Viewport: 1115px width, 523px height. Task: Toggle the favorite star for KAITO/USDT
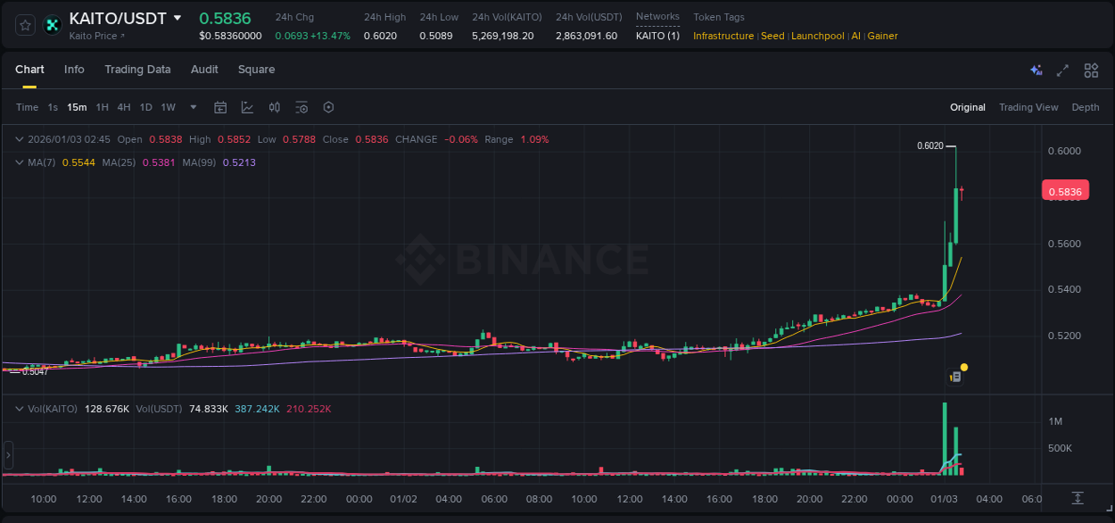click(24, 24)
